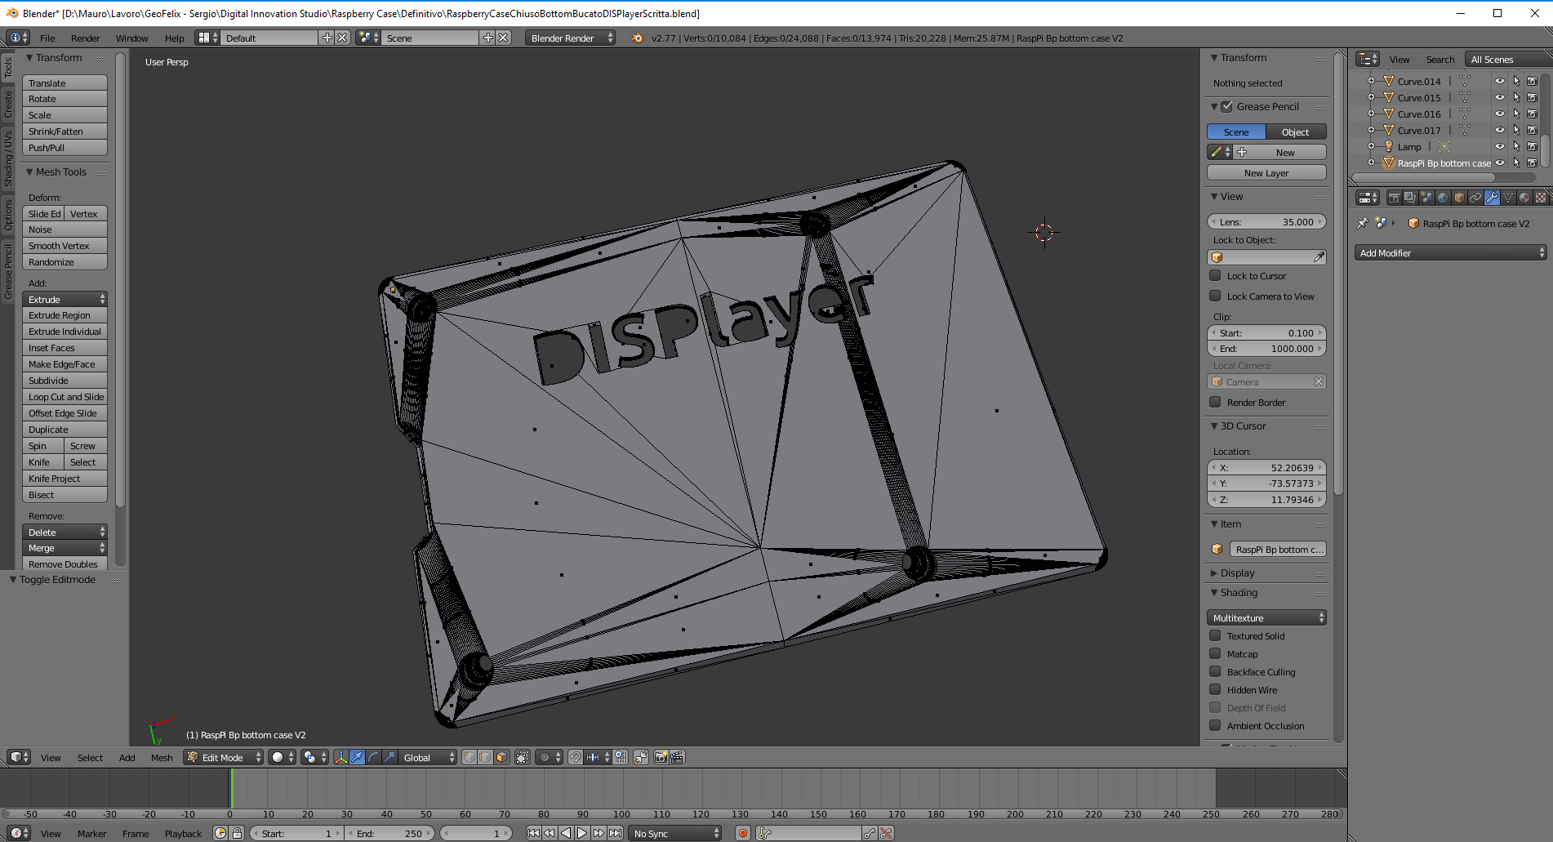Switch to face select mode

pyautogui.click(x=501, y=757)
